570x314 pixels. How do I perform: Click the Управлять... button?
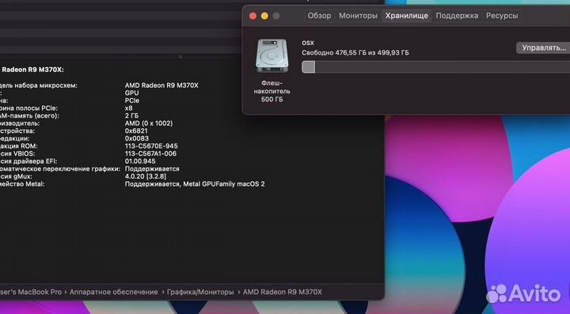pos(544,47)
